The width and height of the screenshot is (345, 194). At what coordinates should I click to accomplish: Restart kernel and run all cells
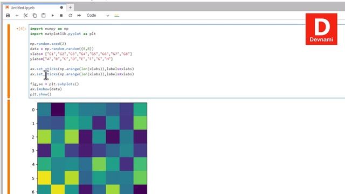(79, 16)
